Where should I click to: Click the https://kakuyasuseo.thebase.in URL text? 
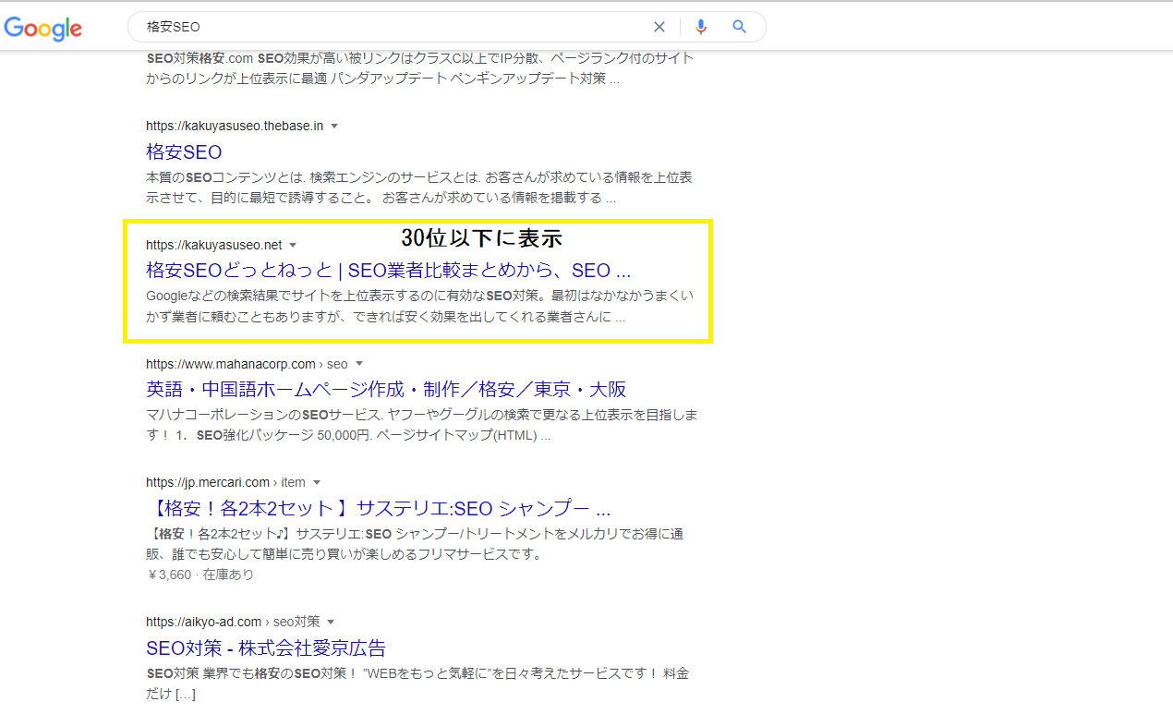235,126
